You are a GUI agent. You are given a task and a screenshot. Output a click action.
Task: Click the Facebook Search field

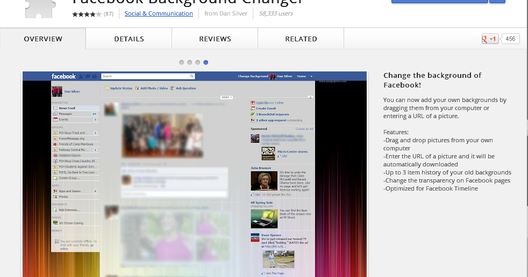[145, 76]
